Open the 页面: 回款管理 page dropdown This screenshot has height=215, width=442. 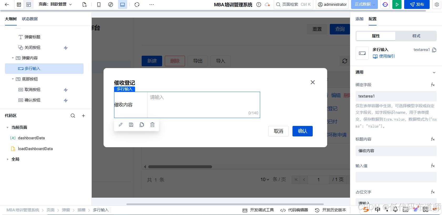[x=55, y=4]
